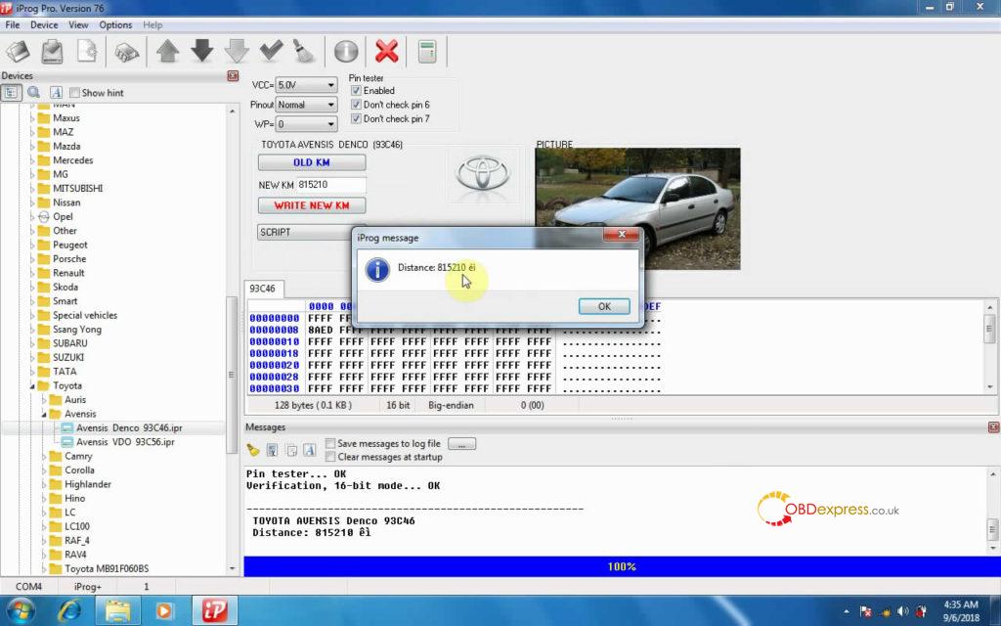The image size is (1001, 626).
Task: Click the round info toolbar icon
Action: click(346, 51)
